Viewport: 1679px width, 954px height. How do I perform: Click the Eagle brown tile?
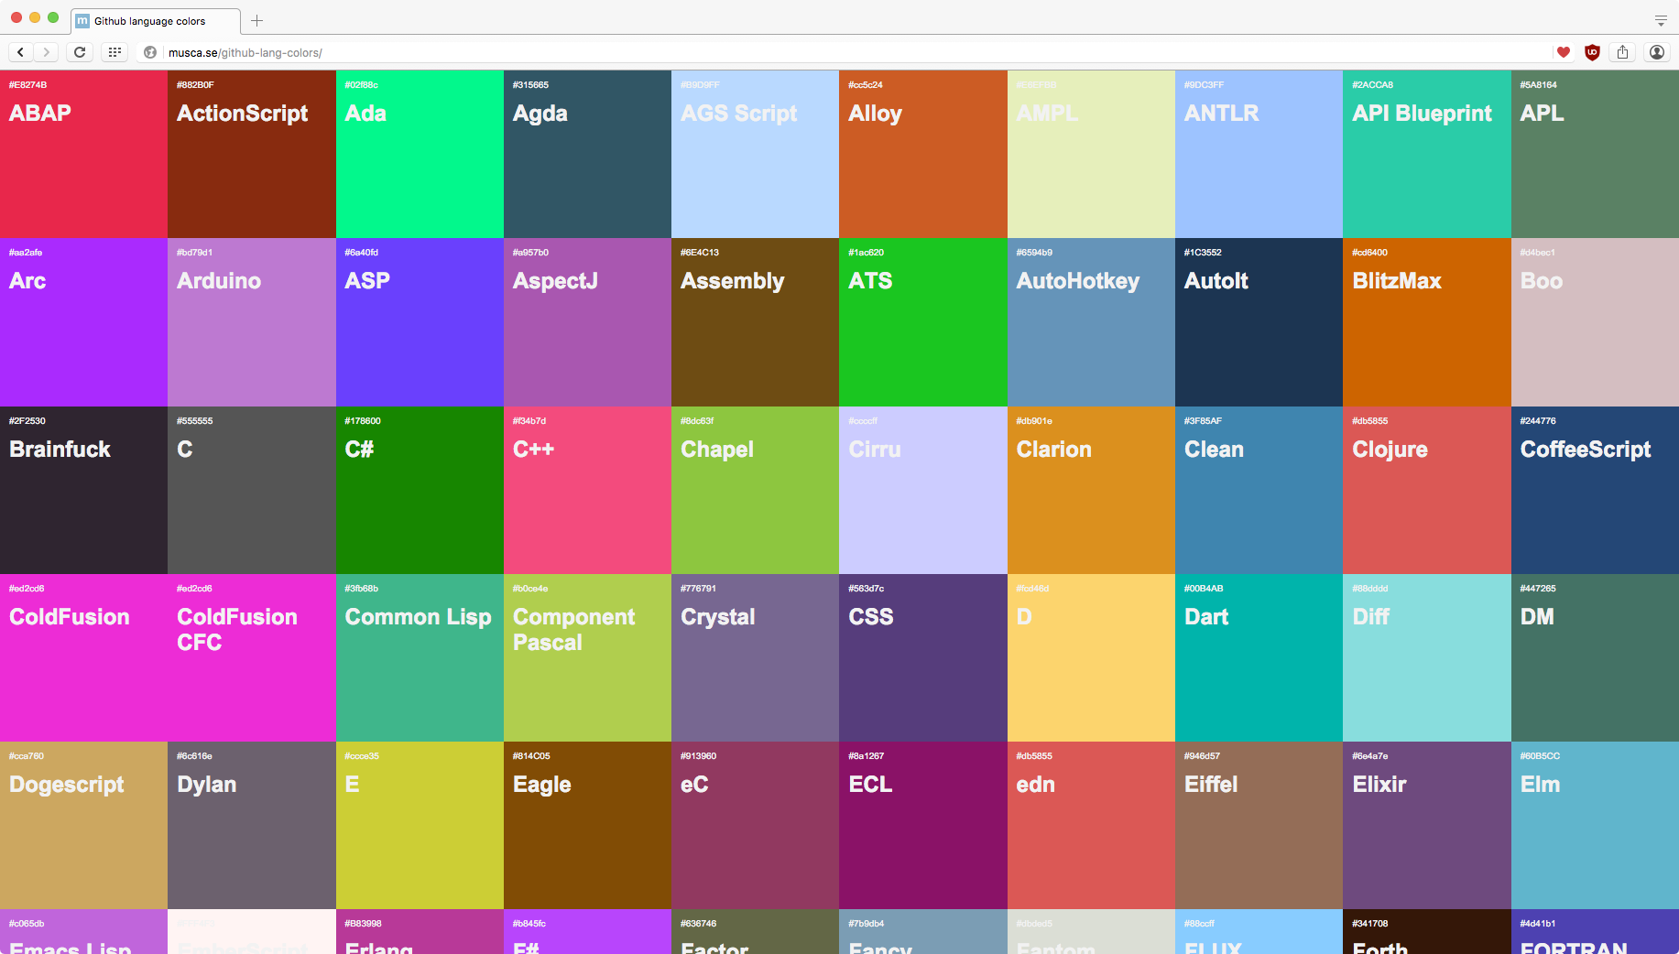pos(587,825)
